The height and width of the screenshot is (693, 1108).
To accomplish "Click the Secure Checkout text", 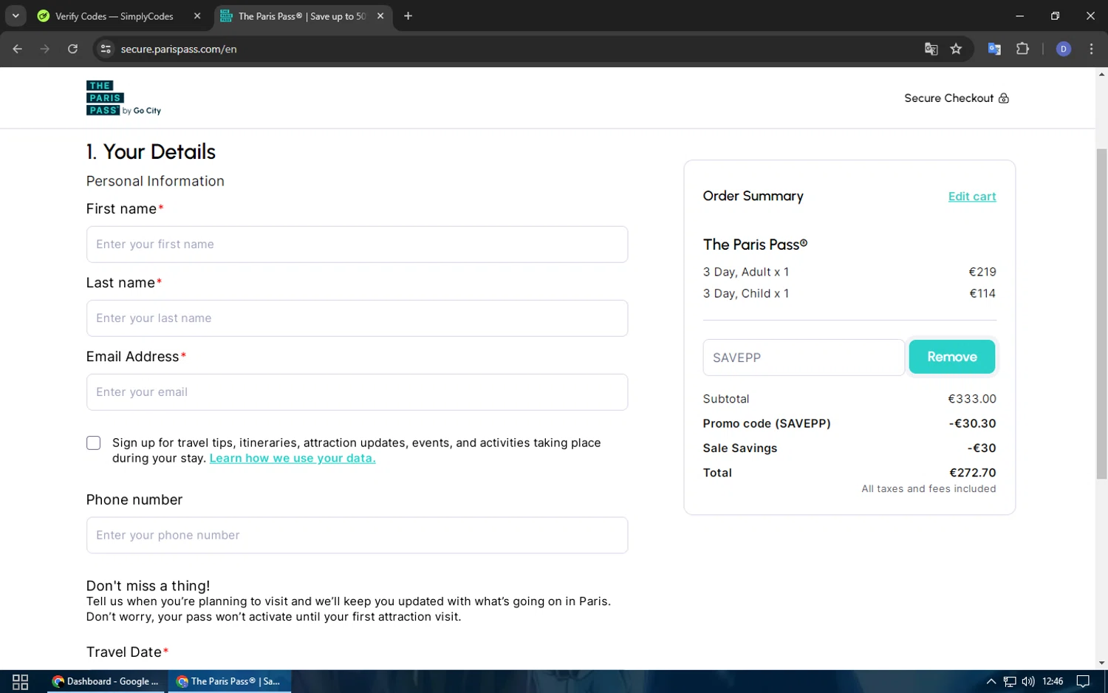I will pyautogui.click(x=948, y=98).
